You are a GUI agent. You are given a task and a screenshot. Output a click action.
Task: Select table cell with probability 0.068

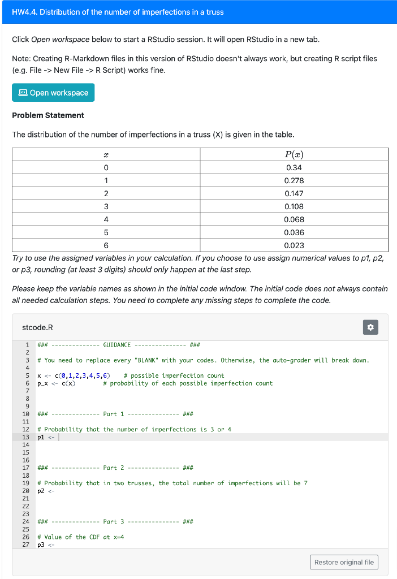[x=294, y=219]
